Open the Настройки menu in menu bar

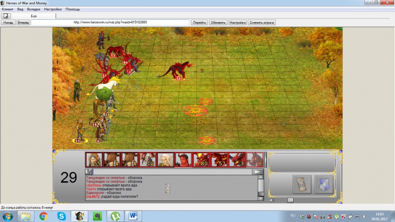[53, 9]
